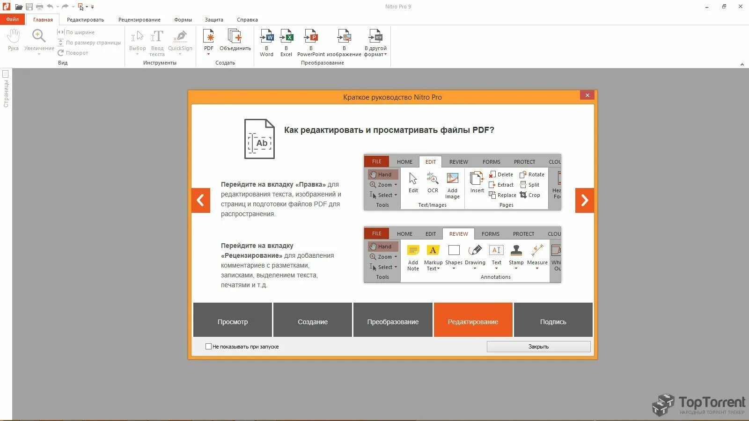Undo the last action in quick access toolbar
The image size is (749, 421).
(50, 7)
